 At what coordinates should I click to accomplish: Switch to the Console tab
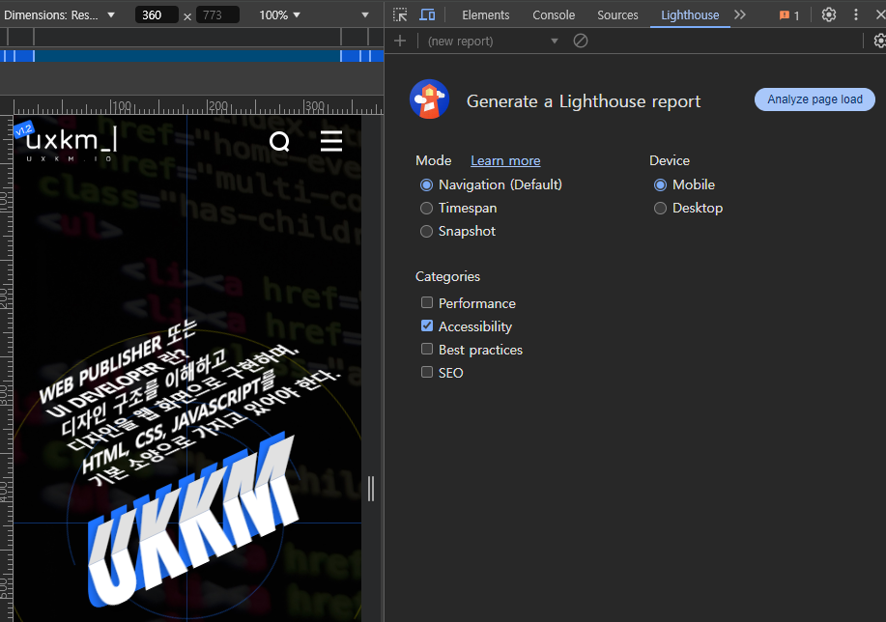tap(554, 14)
